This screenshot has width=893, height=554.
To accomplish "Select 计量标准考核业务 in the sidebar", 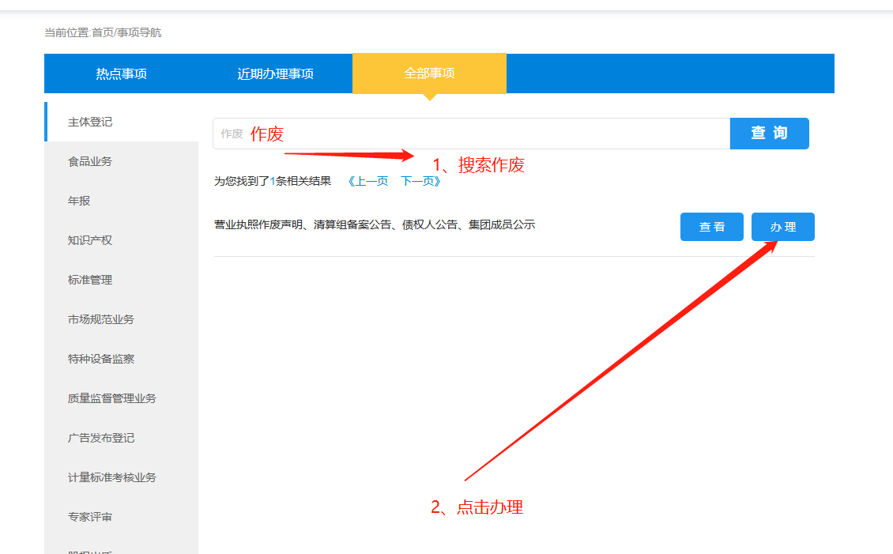I will point(112,477).
